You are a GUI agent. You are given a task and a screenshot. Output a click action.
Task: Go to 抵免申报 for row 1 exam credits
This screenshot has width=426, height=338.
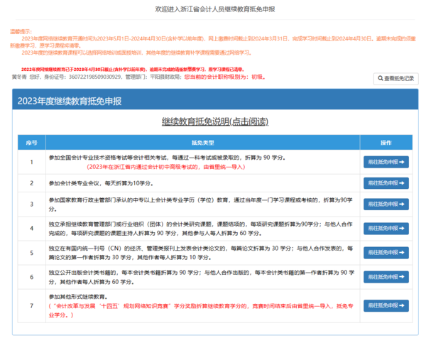pyautogui.click(x=386, y=162)
